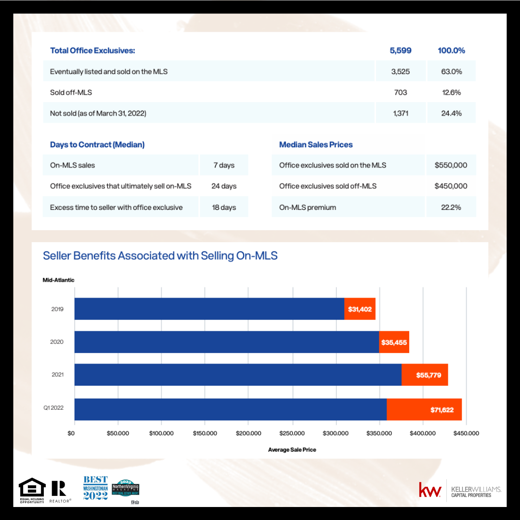Viewport: 520px width, 520px height.
Task: Click the $300.000 x-axis tick label
Action: [336, 433]
